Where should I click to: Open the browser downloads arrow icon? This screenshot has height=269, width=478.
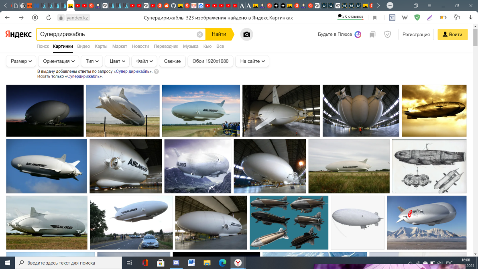click(x=470, y=18)
